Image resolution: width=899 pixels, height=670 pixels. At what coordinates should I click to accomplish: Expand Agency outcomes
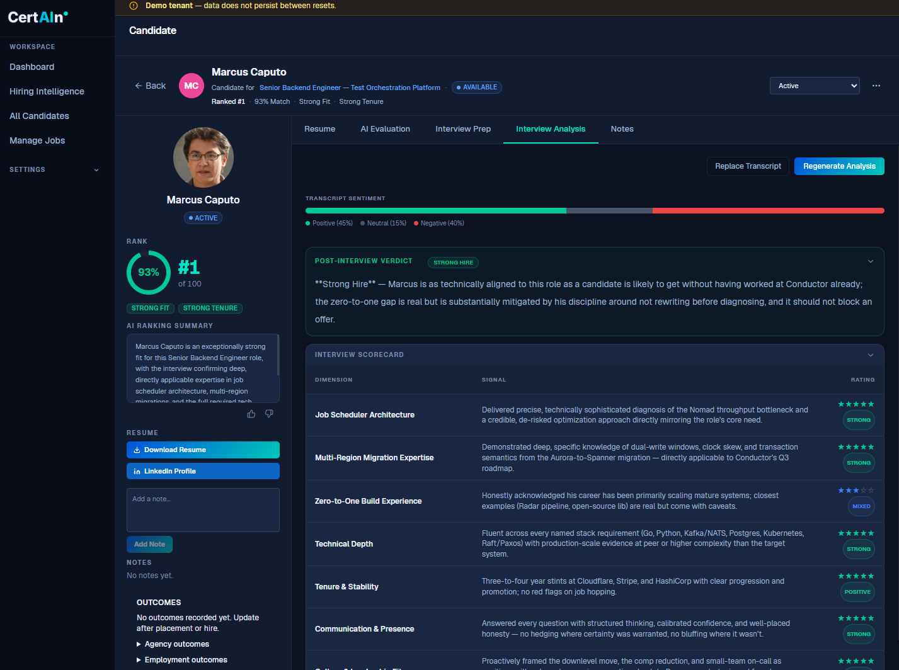173,644
